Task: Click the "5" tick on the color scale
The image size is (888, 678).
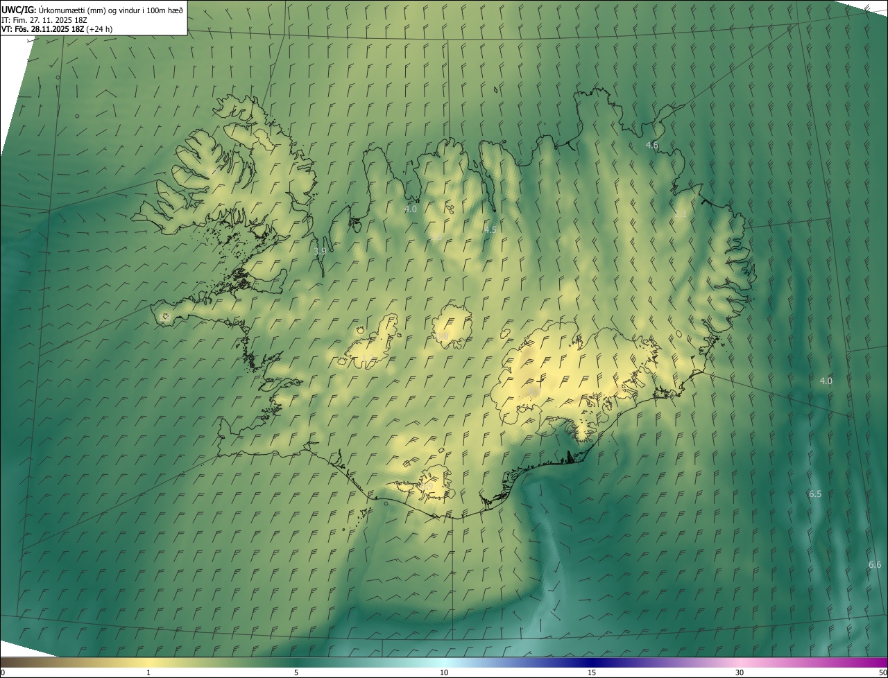Action: [x=296, y=672]
